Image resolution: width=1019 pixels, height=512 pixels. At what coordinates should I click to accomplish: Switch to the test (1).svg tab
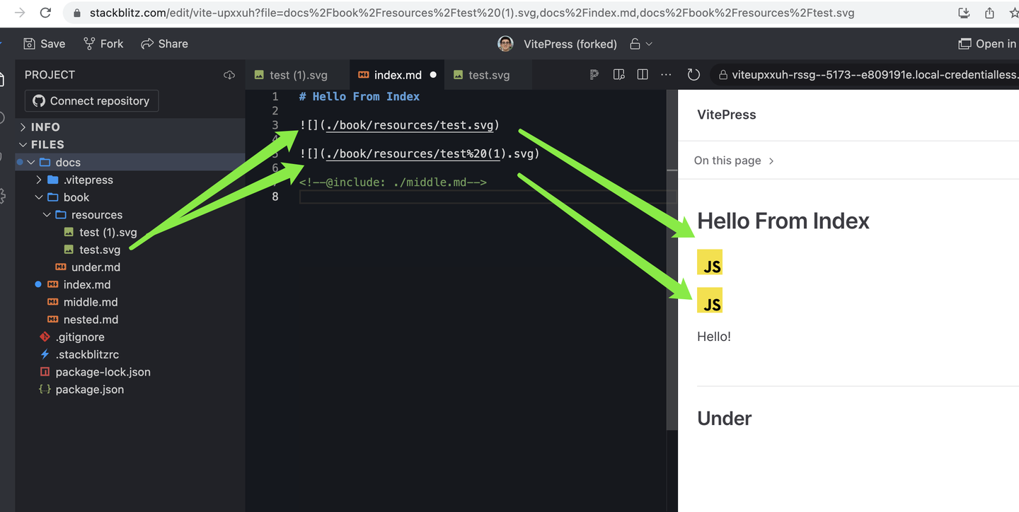click(x=292, y=74)
